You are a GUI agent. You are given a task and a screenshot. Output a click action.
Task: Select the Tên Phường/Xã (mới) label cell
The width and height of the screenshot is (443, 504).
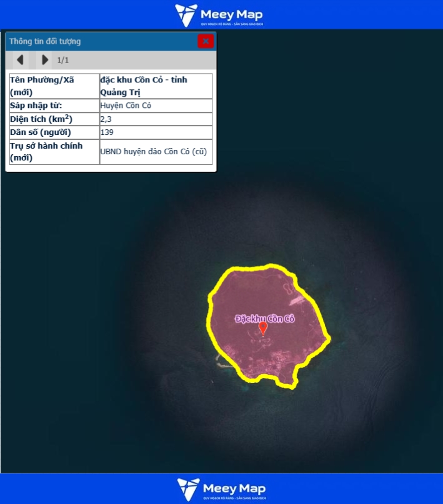point(54,86)
